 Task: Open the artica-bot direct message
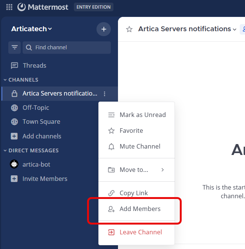36,164
